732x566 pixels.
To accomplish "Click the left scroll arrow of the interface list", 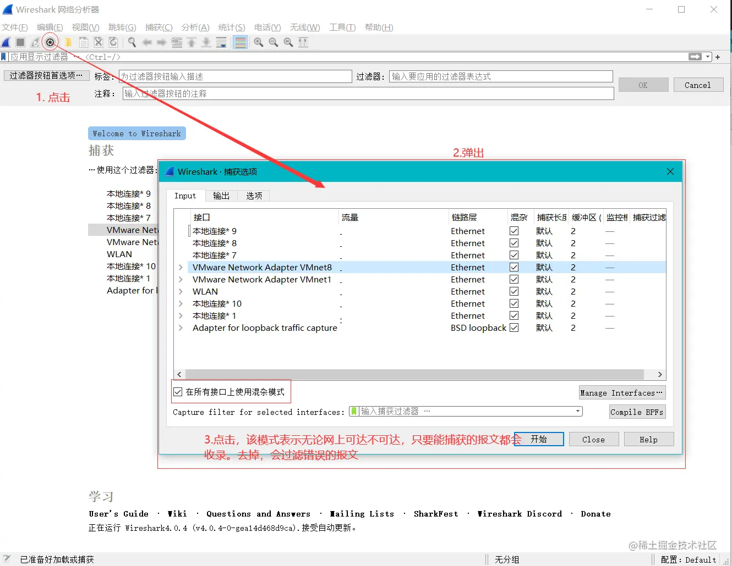I will tap(179, 374).
